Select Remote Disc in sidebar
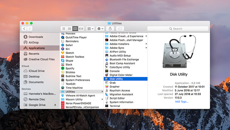 [x=40, y=99]
